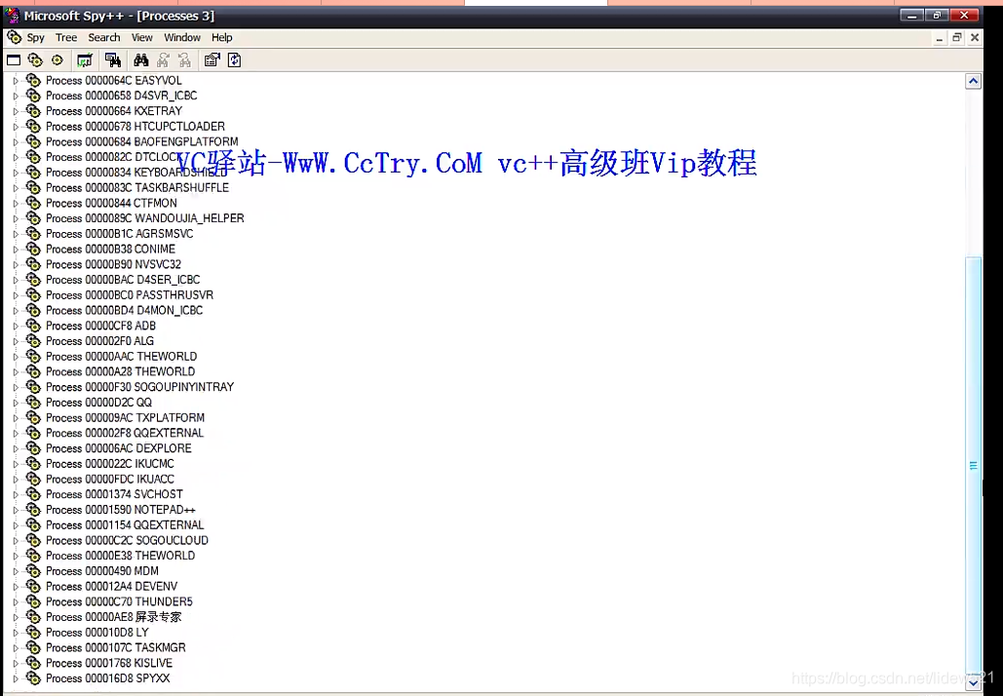Click the binoculars Find toolbar icon
Screen dimensions: 1003x696
(141, 60)
